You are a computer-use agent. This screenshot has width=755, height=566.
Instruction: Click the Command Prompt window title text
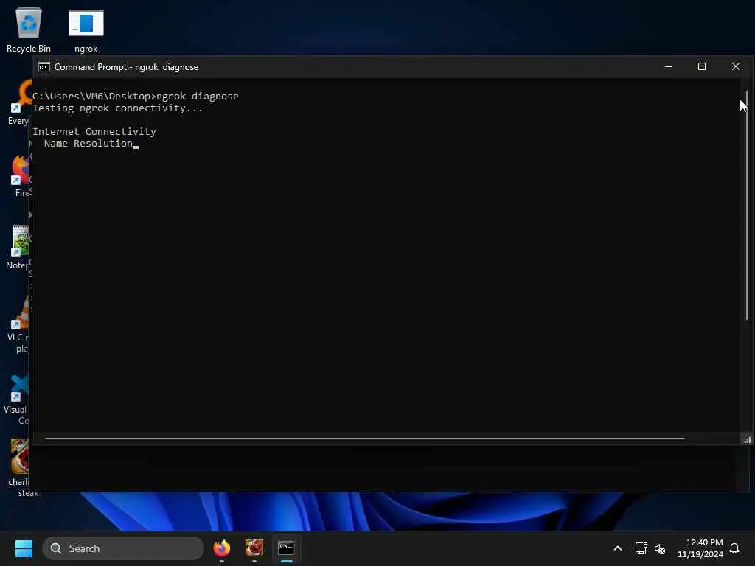click(126, 67)
